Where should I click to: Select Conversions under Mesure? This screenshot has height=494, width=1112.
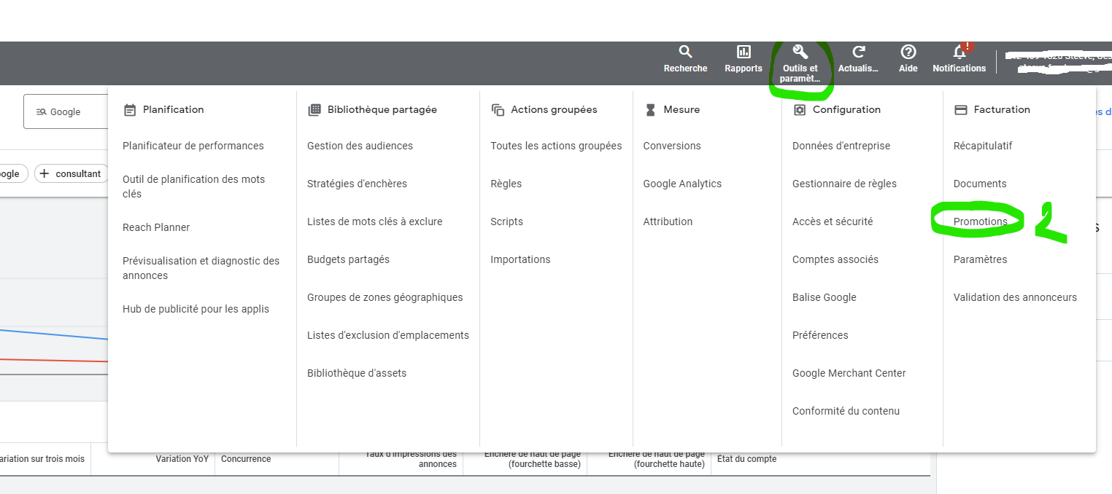pos(672,146)
